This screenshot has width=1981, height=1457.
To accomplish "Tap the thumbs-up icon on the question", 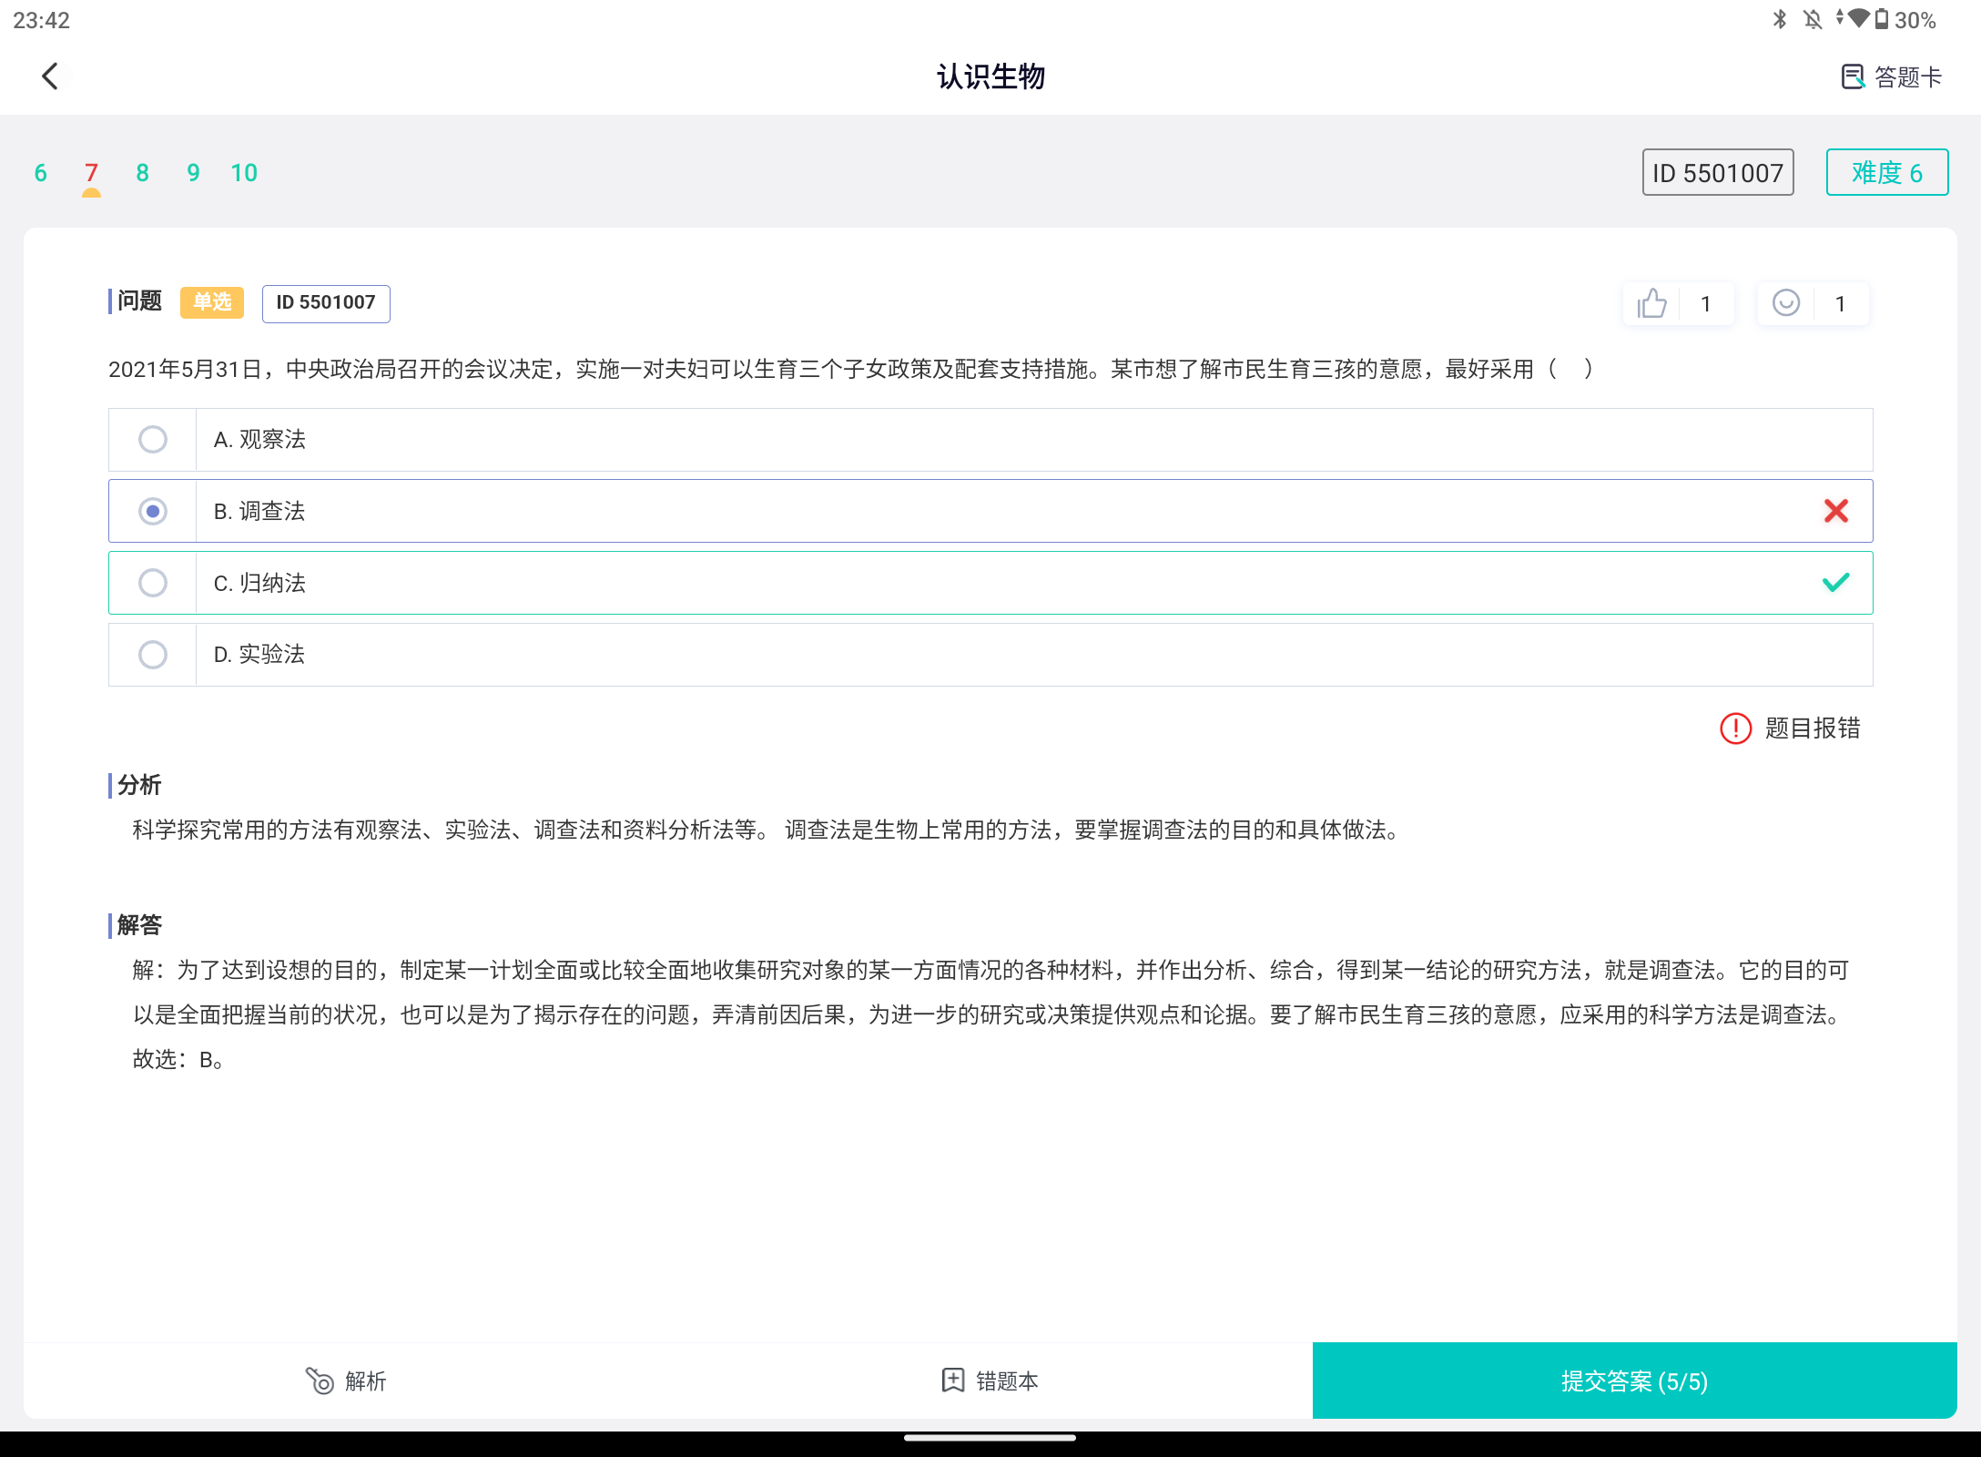I will 1652,303.
